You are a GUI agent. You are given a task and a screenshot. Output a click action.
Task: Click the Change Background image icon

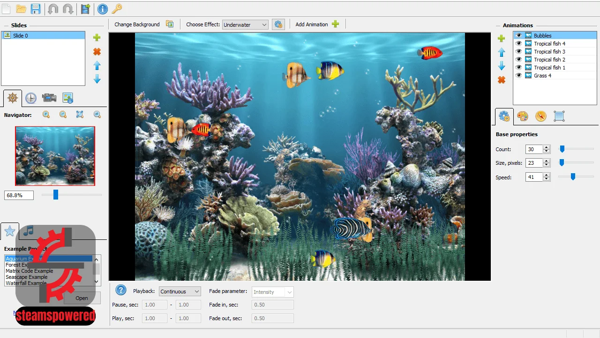click(170, 24)
